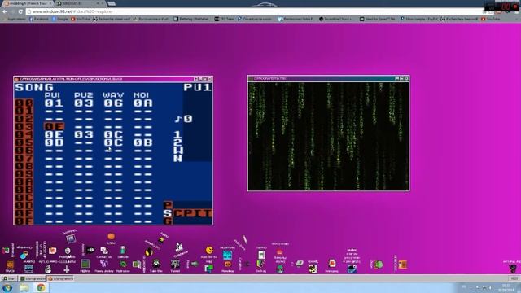Open Windows Explorer folder on taskbar
Screen dimensions: 521x293
click(24, 287)
